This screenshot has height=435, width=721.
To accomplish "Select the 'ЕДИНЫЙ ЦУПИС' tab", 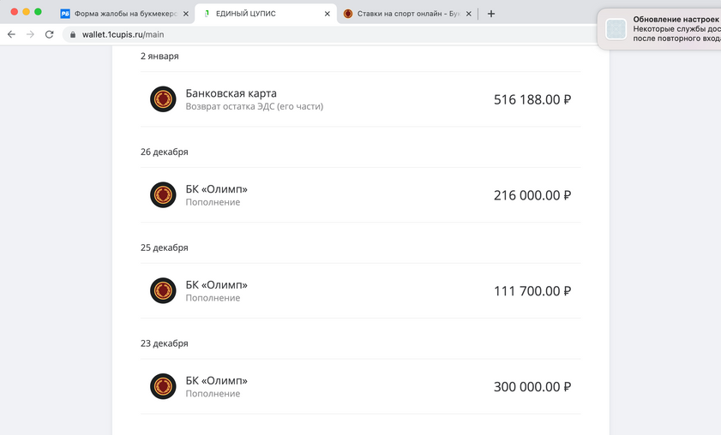I will tap(266, 14).
